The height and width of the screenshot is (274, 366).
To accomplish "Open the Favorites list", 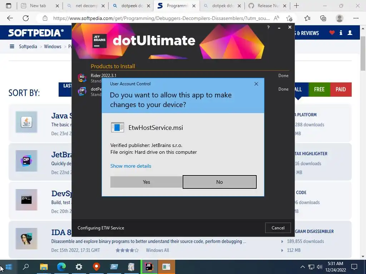I will point(307,18).
